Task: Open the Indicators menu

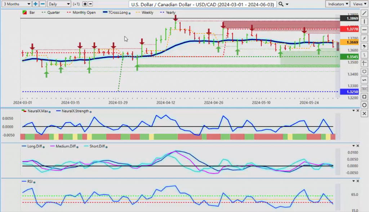Action: pos(337,4)
